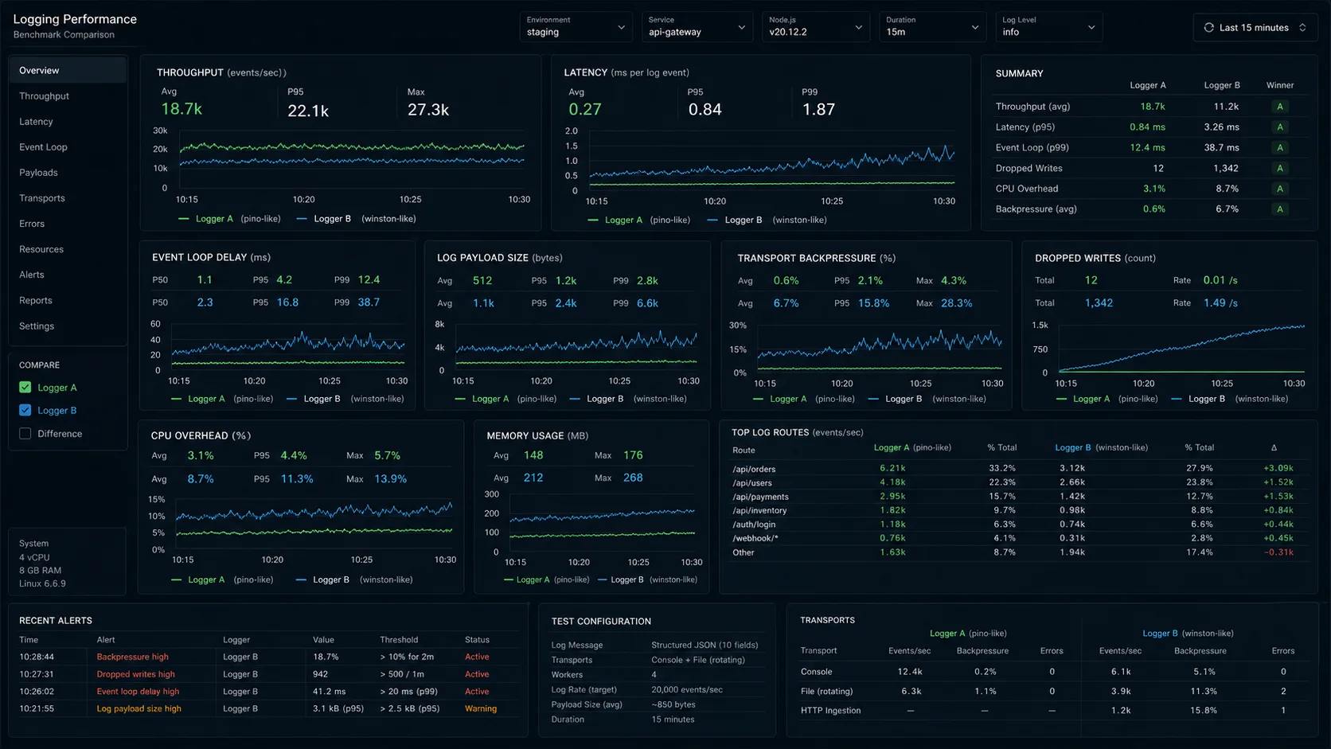Screen dimensions: 1331x749
Task: Open the time range stepper arrows
Action: click(1302, 27)
